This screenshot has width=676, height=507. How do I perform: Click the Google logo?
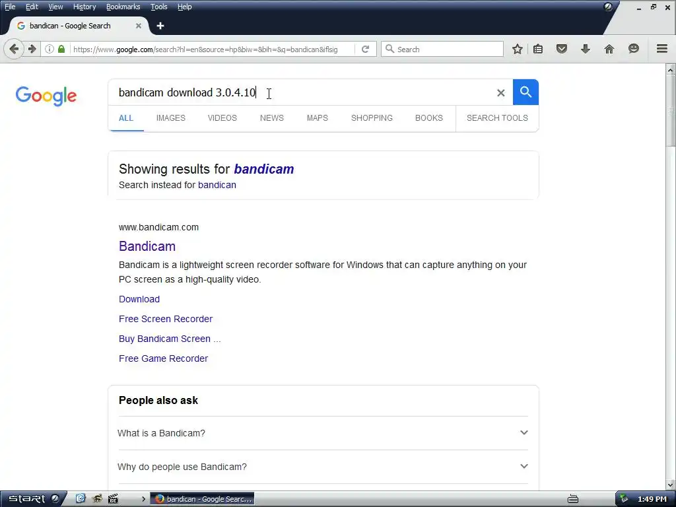46,96
